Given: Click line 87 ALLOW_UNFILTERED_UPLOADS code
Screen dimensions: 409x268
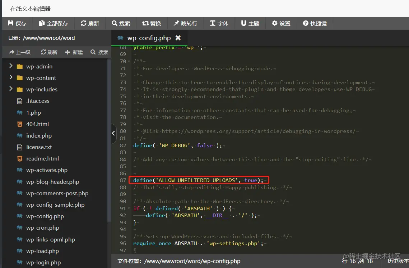Looking at the screenshot, I should (198, 180).
